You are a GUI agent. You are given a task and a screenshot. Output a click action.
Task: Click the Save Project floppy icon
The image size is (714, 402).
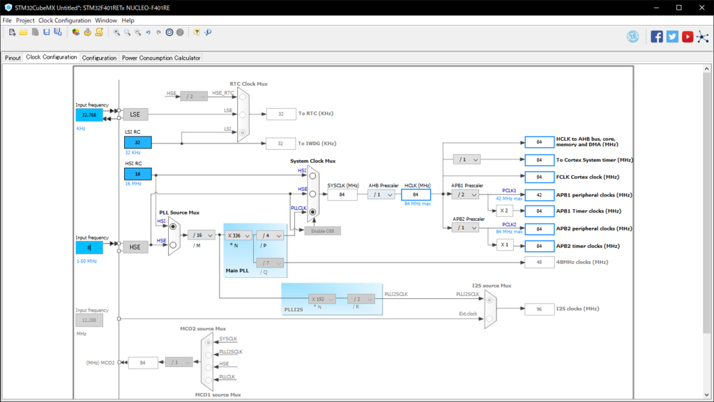coord(47,32)
